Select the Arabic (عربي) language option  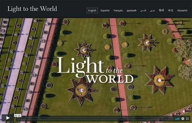click(152, 11)
